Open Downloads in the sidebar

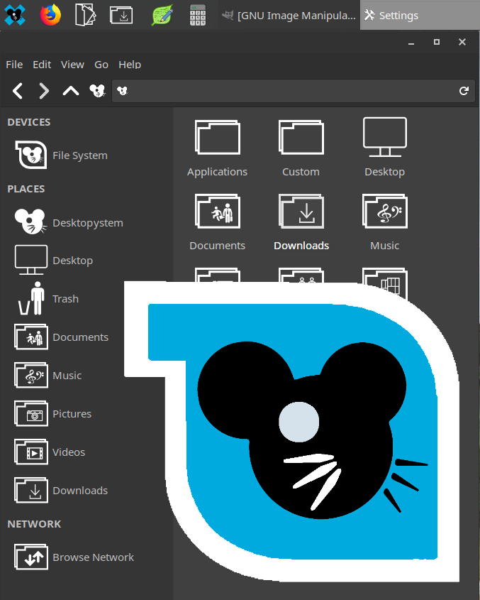point(61,490)
